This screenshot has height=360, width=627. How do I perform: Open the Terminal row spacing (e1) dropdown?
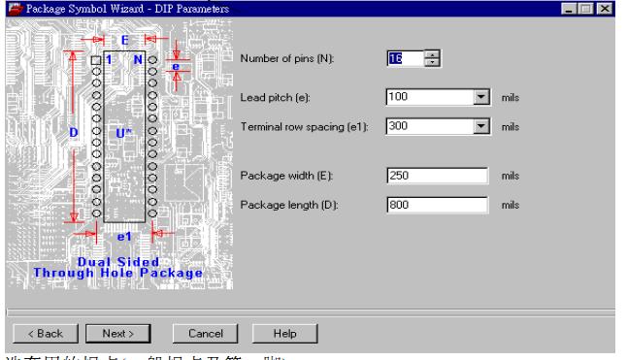point(481,126)
